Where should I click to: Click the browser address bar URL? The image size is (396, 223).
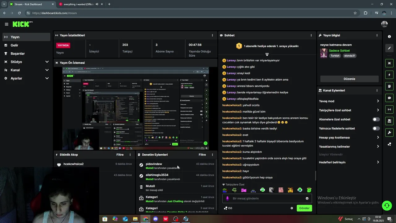click(x=54, y=13)
